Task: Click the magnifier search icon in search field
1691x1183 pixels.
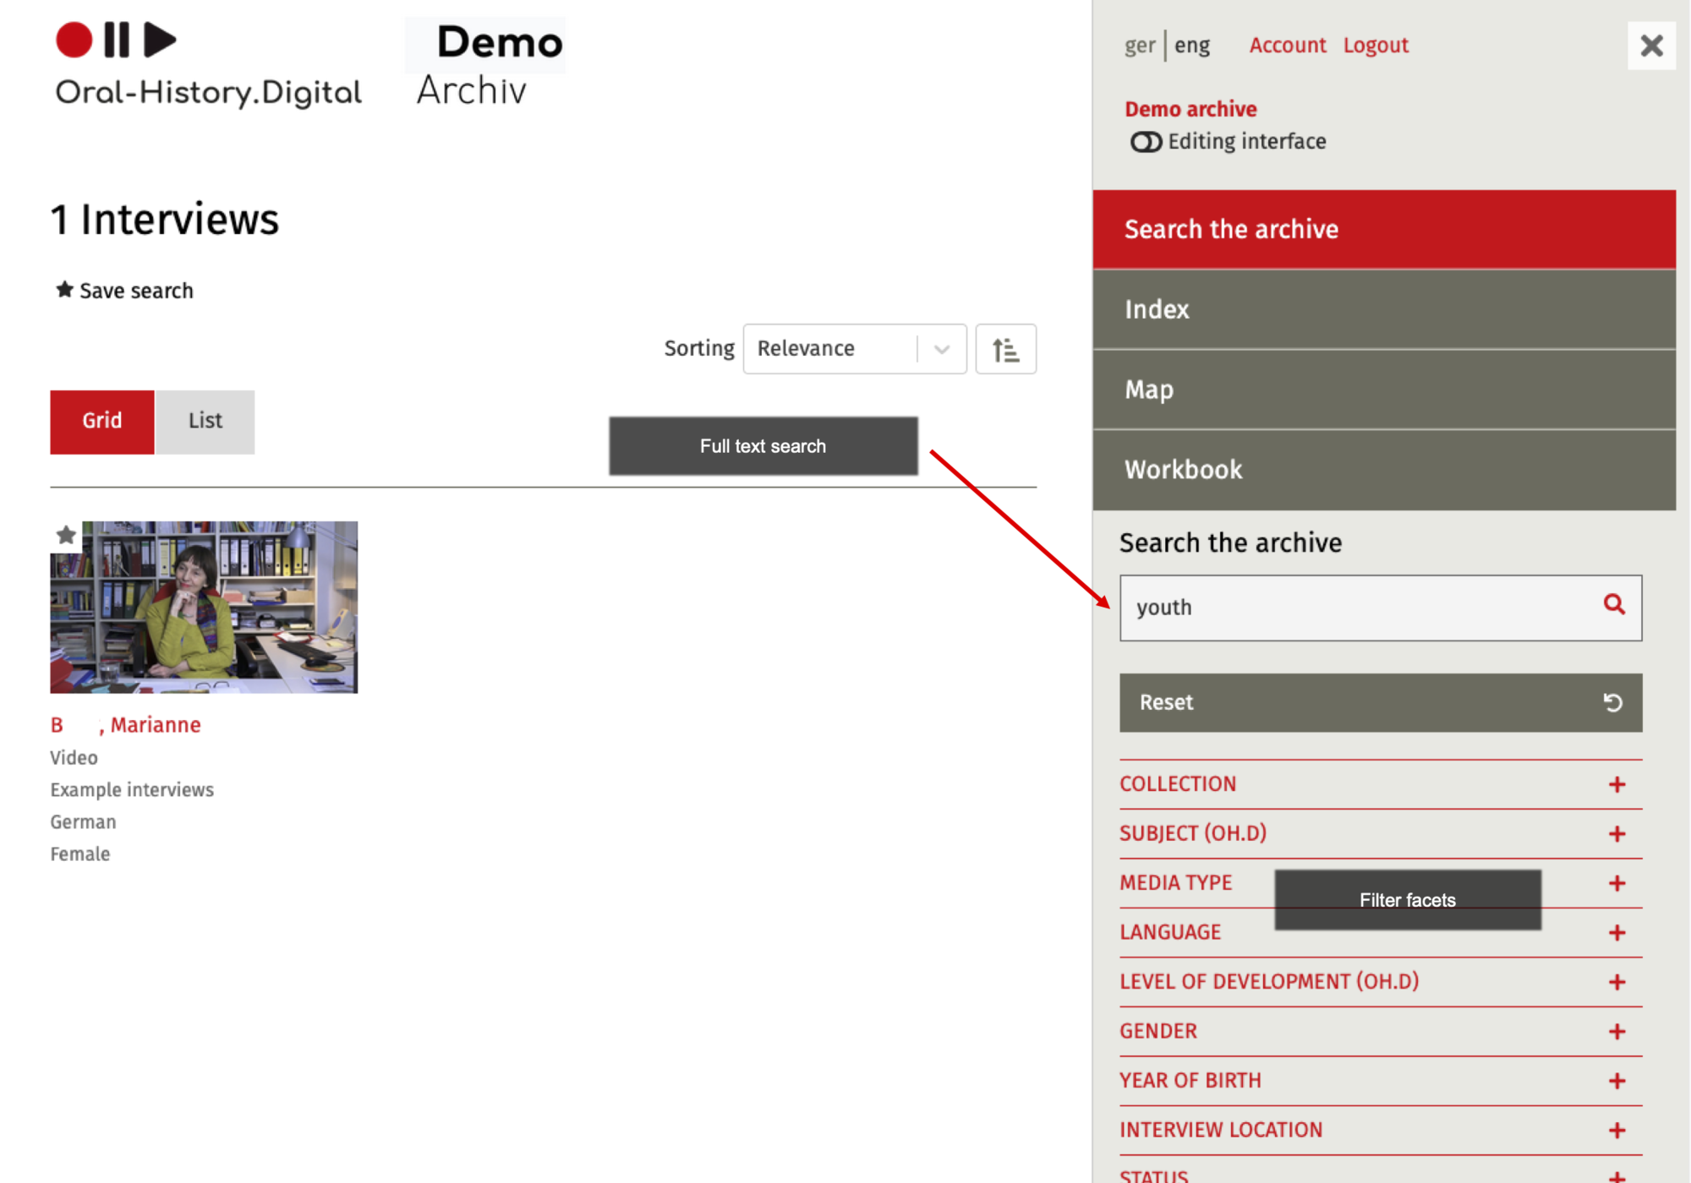Action: tap(1613, 605)
